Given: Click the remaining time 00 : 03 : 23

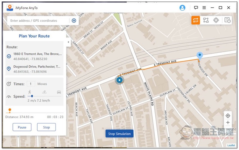Looking at the screenshot, I should (55, 117).
